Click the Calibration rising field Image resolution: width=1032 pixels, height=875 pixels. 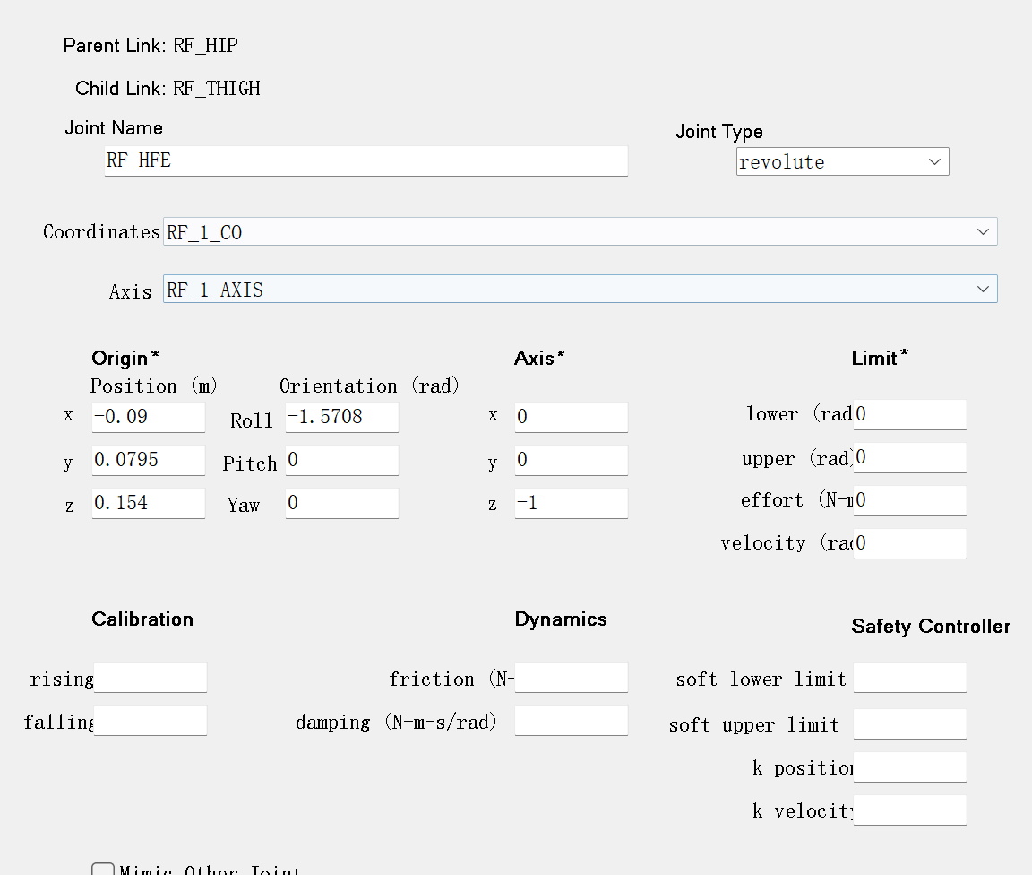click(x=150, y=678)
